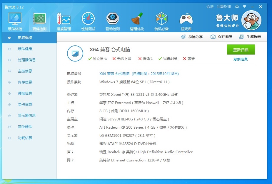The height and width of the screenshot is (184, 272).
Task: Click the Xeon E3-1231 v3 processor text
Action: [138, 95]
